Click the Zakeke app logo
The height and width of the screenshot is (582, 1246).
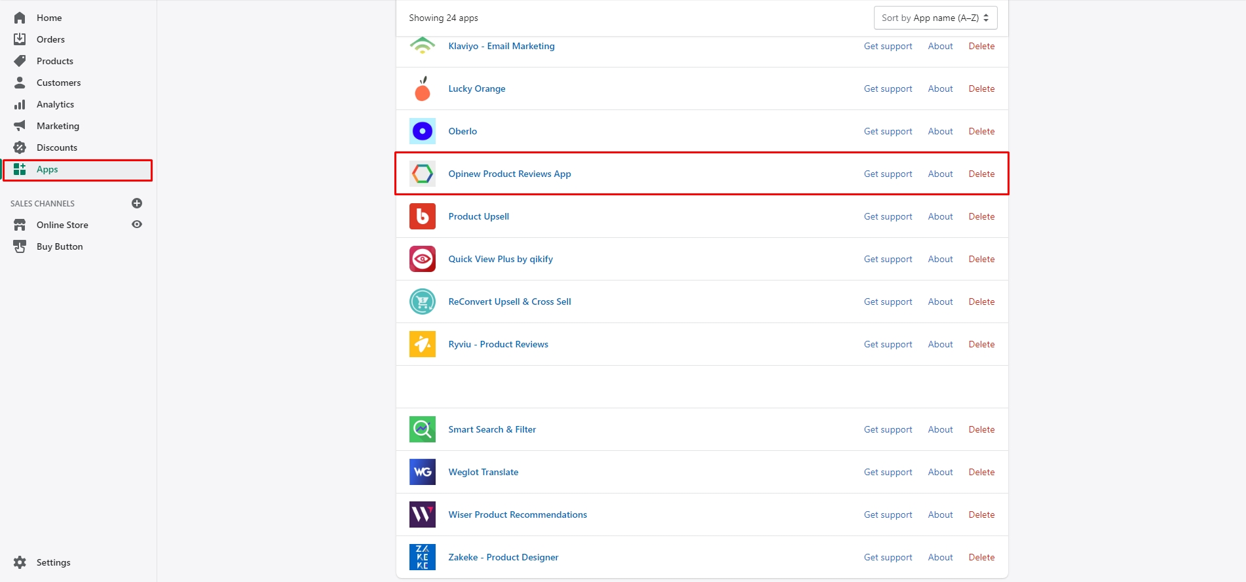coord(423,557)
